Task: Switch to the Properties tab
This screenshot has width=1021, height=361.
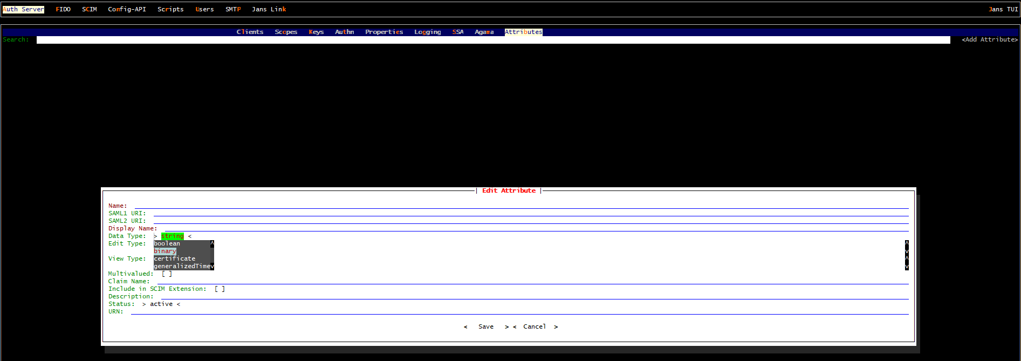Action: point(384,32)
